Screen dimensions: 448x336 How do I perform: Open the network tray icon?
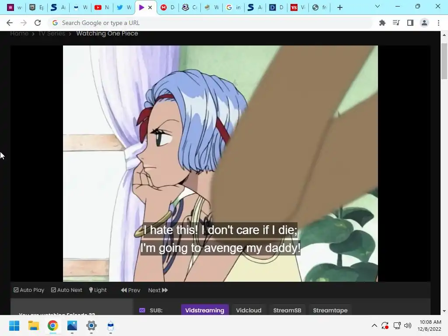[397, 325]
